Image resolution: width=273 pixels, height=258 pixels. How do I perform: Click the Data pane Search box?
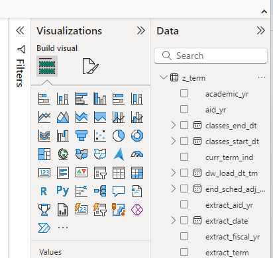[x=211, y=56]
